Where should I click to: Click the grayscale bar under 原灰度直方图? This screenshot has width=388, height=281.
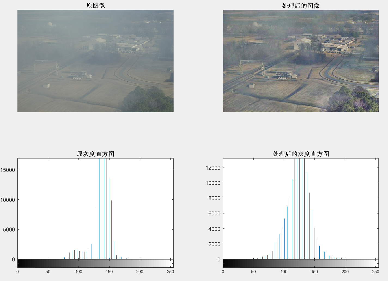click(95, 263)
